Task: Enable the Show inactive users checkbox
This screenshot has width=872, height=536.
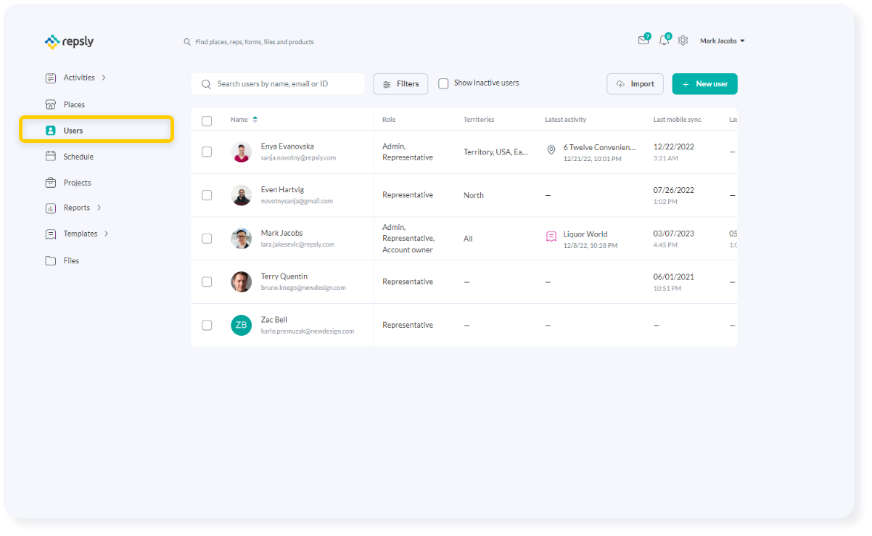Action: (x=443, y=83)
